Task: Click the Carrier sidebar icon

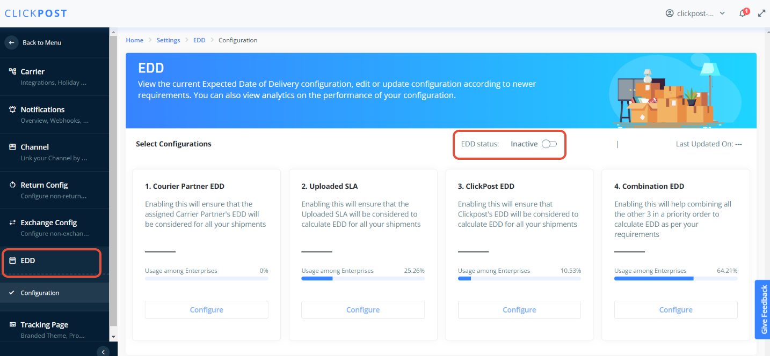Action: [13, 71]
